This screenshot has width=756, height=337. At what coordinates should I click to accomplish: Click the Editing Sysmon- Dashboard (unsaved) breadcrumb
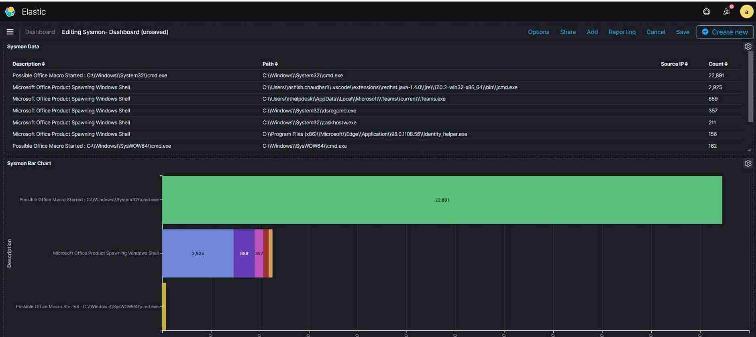tap(115, 32)
